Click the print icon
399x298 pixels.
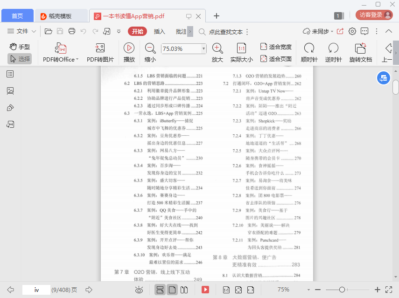tap(72, 31)
